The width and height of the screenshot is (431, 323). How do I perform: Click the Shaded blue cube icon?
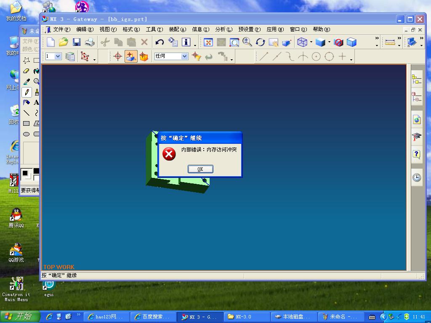(320, 42)
